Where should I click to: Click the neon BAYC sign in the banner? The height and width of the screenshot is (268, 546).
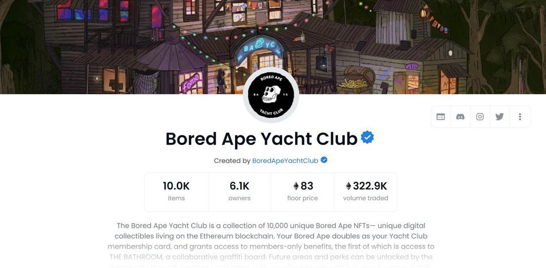259,50
